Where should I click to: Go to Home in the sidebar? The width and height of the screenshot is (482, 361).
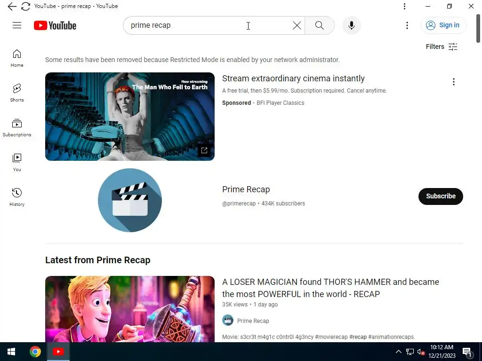(x=17, y=58)
